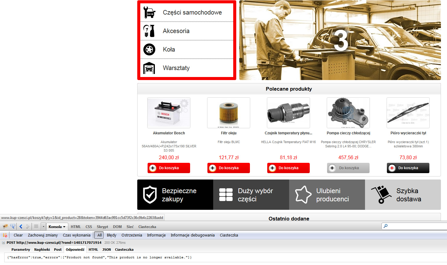Show the Nagłówki tab of the request

42,250
